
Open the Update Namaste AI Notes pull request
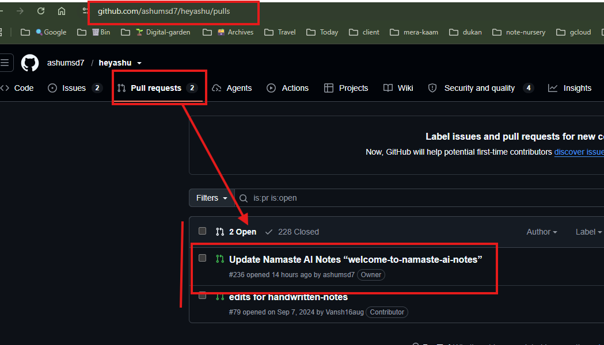point(355,260)
